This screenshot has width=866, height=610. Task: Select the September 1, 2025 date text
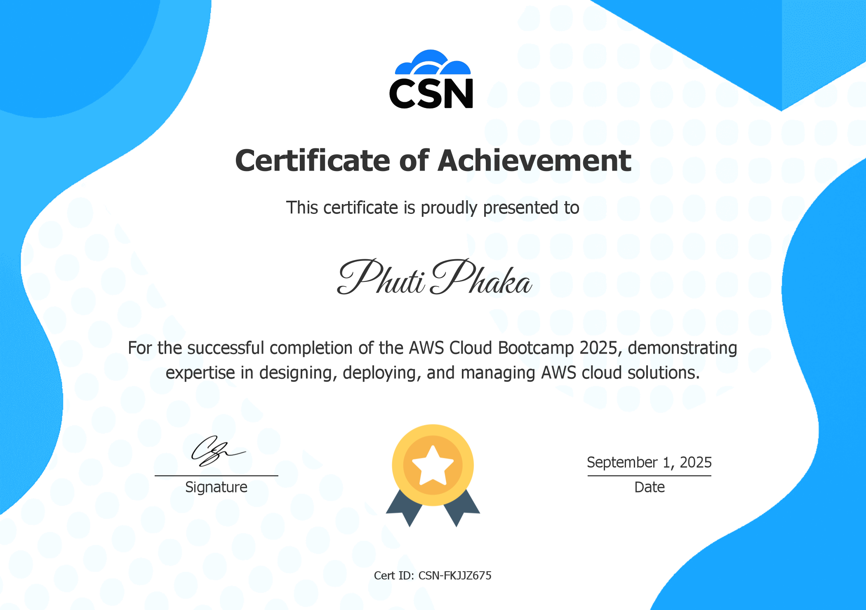(649, 462)
